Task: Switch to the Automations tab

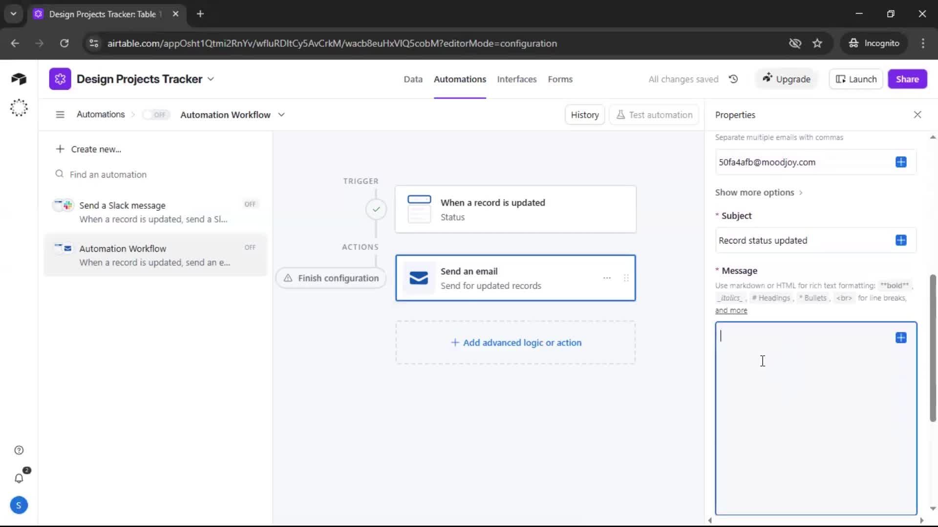Action: pos(460,79)
